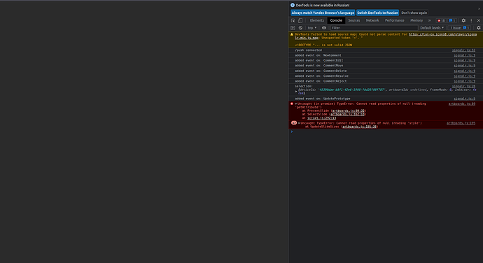483x263 pixels.
Task: Click the DevTools info icon in notification
Action: click(293, 5)
